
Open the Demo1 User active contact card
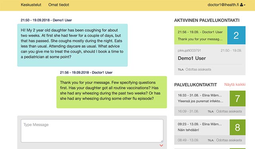(x=210, y=60)
